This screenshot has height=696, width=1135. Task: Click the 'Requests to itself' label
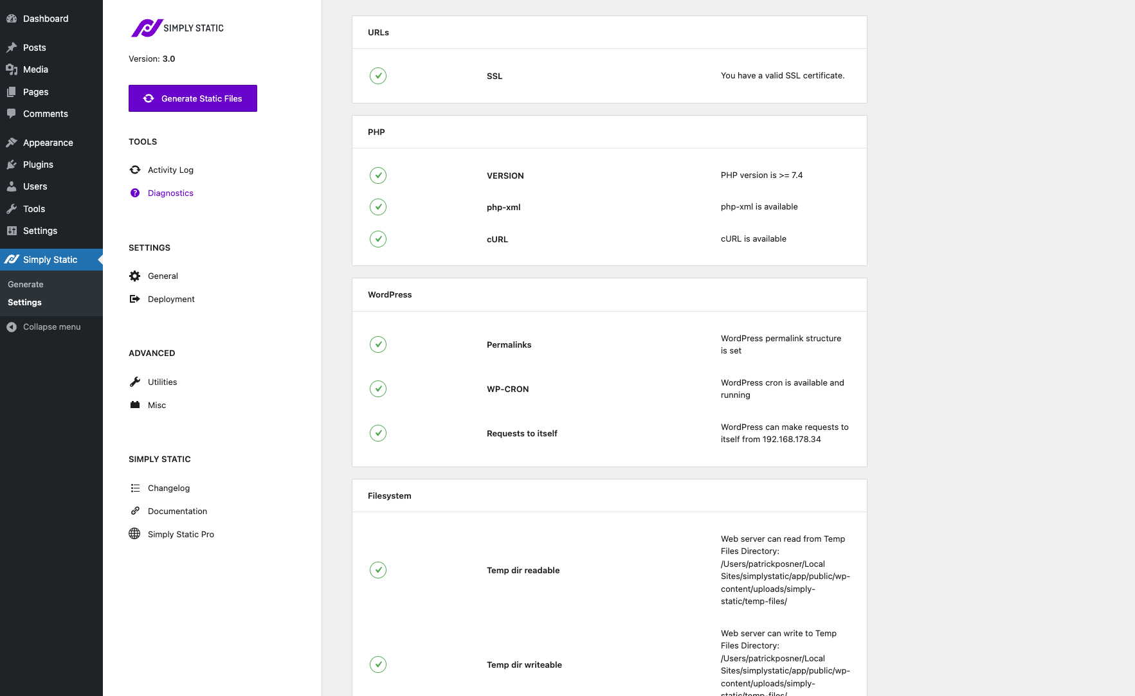coord(522,433)
